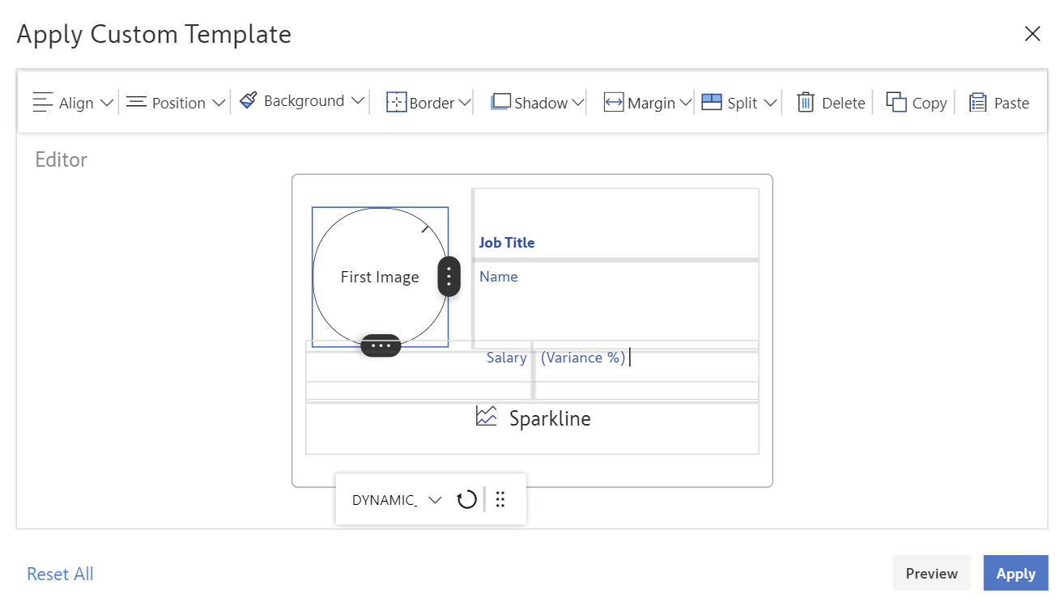Screen dimensions: 1064x602
Task: Click the Copy icon in toolbar
Action: [x=896, y=103]
